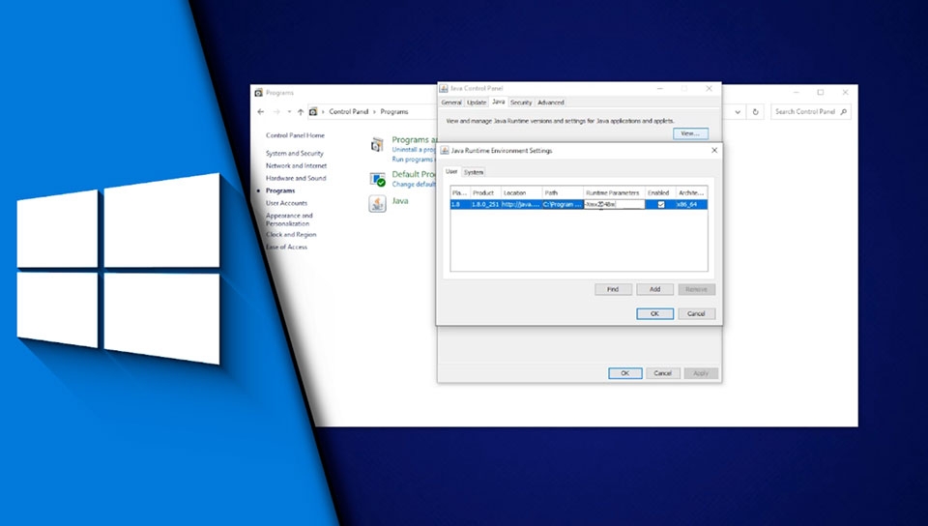The width and height of the screenshot is (928, 526).
Task: Click Cancel in the Java Control Panel
Action: (662, 373)
